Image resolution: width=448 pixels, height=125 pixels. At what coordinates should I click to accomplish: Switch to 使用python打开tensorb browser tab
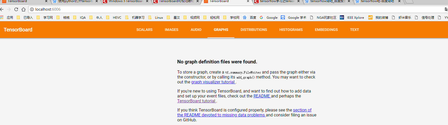(75, 1)
